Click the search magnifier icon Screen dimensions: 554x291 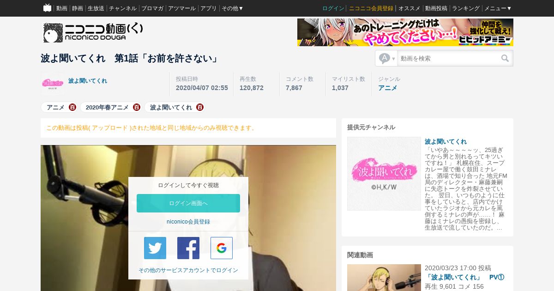(505, 58)
